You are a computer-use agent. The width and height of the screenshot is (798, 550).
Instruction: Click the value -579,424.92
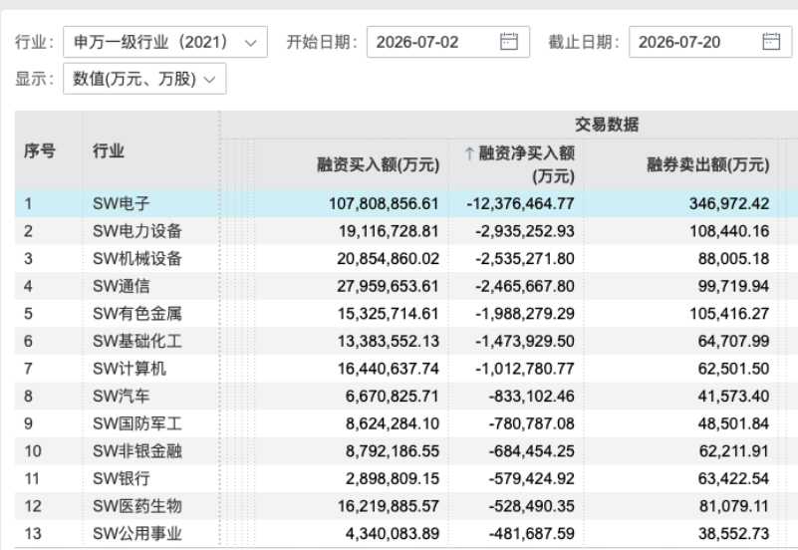pos(532,478)
